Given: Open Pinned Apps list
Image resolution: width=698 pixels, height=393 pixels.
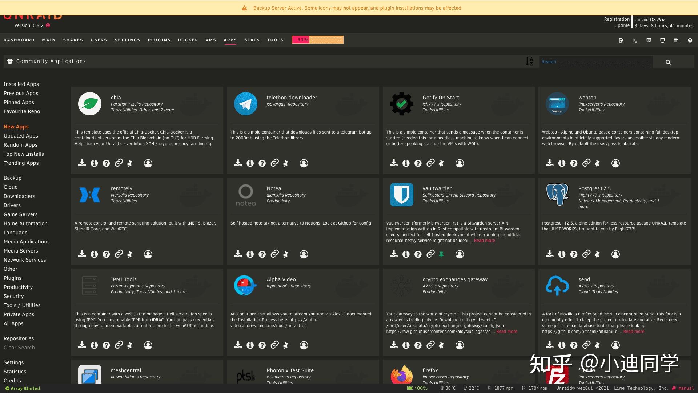Looking at the screenshot, I should [19, 102].
